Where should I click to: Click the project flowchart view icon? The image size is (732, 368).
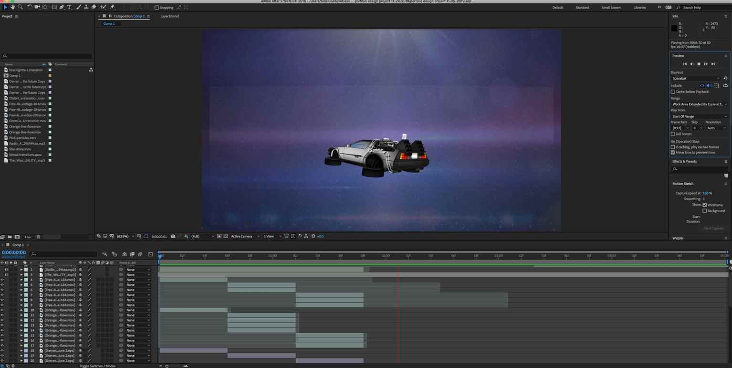(91, 70)
